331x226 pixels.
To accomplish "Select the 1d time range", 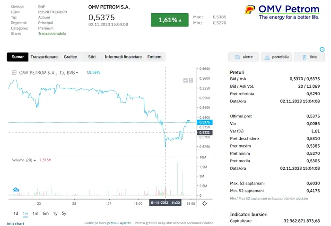I will pyautogui.click(x=16, y=214).
